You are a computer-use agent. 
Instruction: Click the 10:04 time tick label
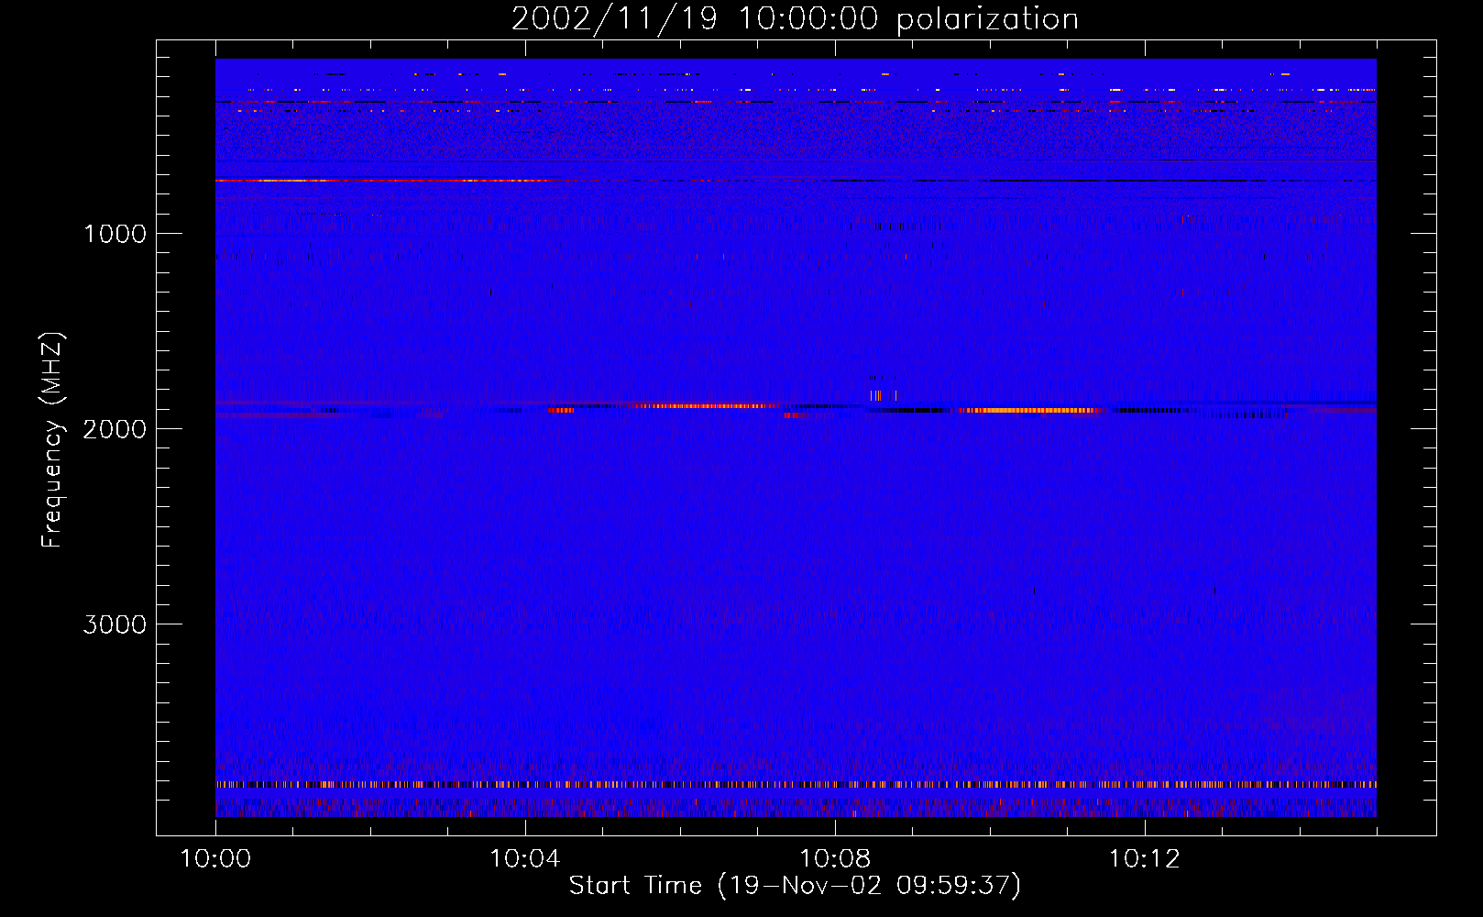[x=525, y=859]
